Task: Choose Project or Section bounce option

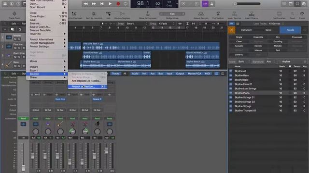Action: tap(87, 86)
